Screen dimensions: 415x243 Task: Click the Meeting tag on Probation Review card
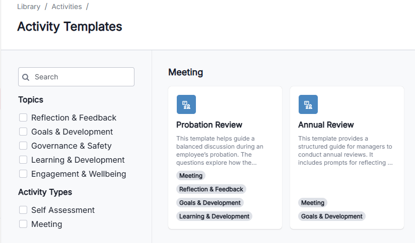(190, 176)
